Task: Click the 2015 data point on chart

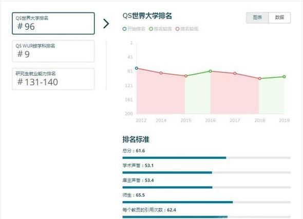Action: tap(186, 76)
